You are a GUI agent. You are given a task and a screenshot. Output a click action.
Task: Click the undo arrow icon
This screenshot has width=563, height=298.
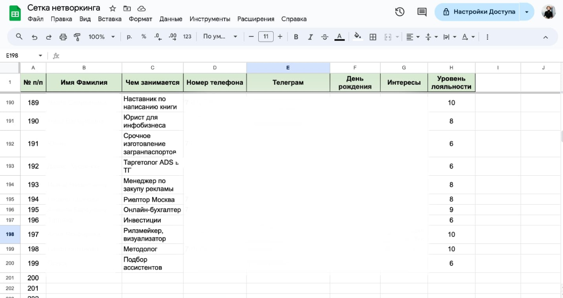[34, 37]
